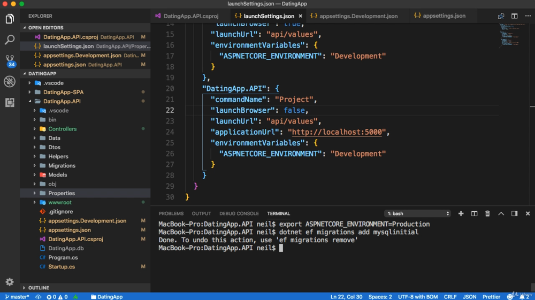Close the terminal panel
The height and width of the screenshot is (300, 535).
(x=528, y=213)
